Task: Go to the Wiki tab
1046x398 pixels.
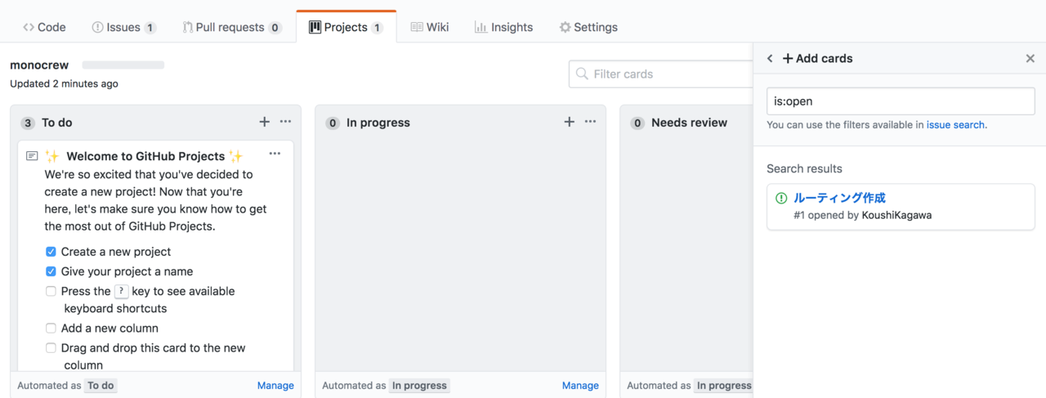Action: [x=430, y=27]
